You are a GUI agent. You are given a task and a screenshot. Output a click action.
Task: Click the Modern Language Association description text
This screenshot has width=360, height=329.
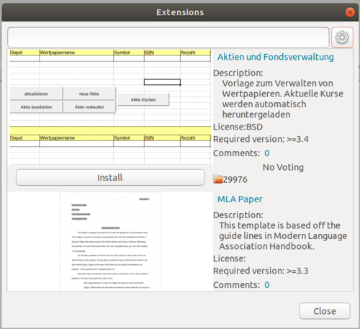click(283, 235)
